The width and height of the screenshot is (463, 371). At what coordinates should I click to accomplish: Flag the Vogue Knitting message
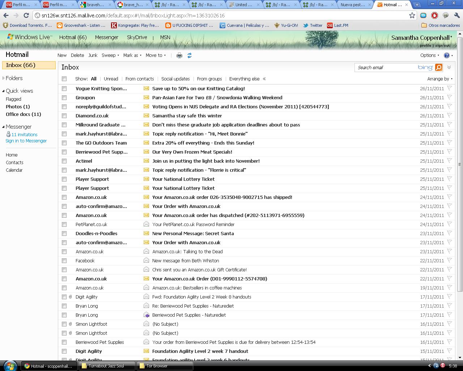point(449,88)
